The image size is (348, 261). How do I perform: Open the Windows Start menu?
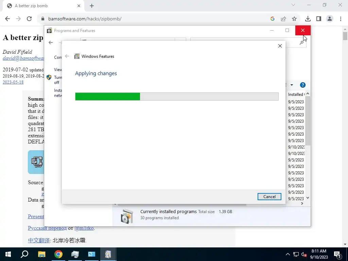(8, 254)
